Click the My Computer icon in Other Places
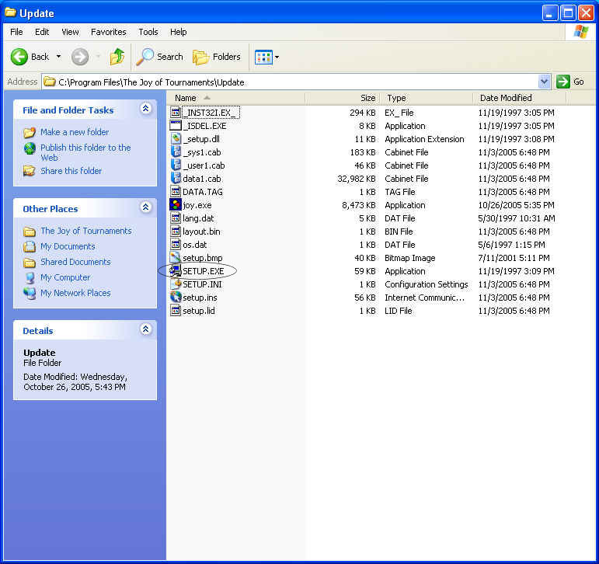Image resolution: width=599 pixels, height=564 pixels. [x=30, y=277]
